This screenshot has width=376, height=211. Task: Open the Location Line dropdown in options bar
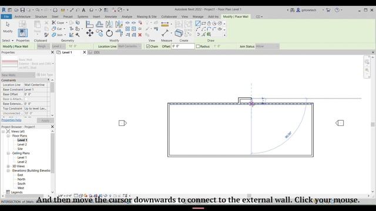pos(129,46)
